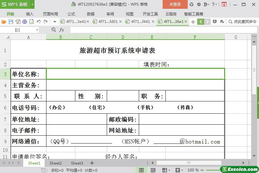Click into the formula bar input
Screen dimensions: 259x173
(x=164, y=30)
